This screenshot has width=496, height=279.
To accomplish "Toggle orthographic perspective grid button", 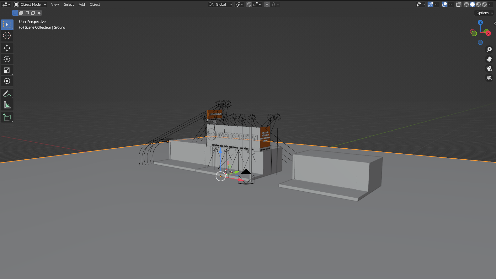I will coord(489,78).
